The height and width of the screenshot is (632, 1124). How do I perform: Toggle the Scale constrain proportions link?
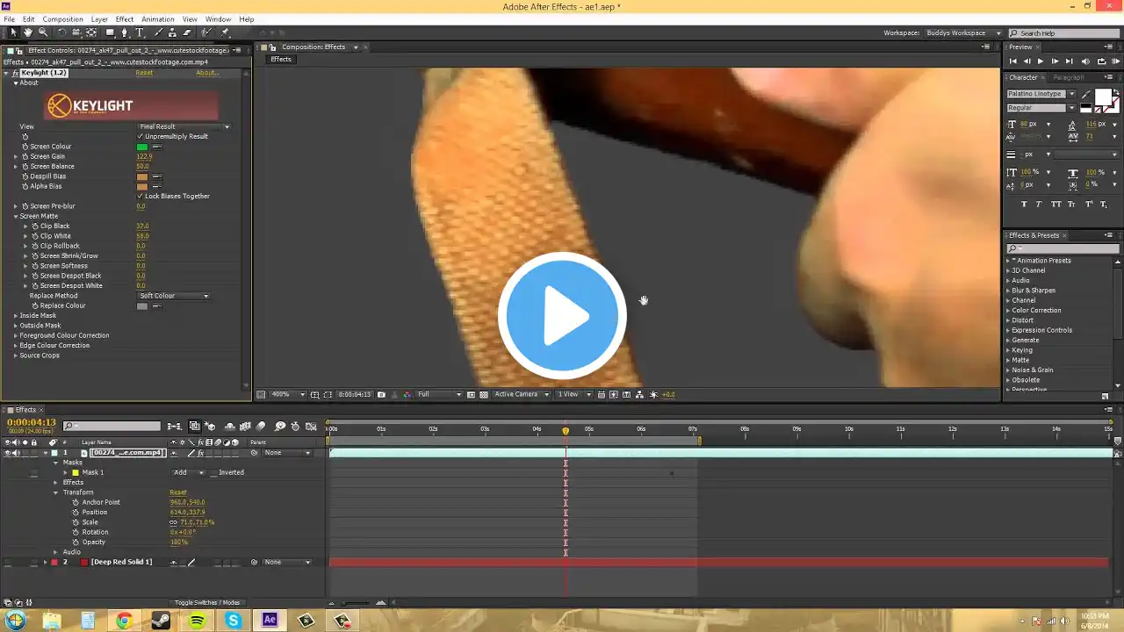(x=173, y=522)
